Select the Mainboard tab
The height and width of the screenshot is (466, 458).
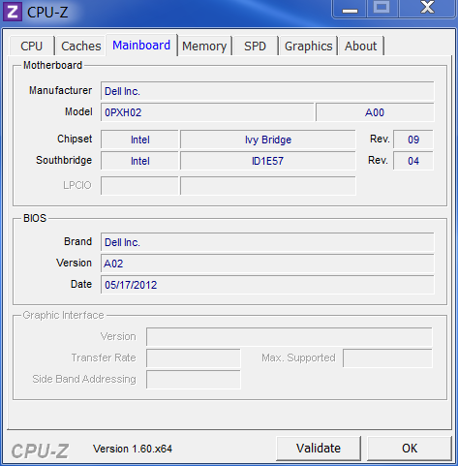tap(141, 46)
